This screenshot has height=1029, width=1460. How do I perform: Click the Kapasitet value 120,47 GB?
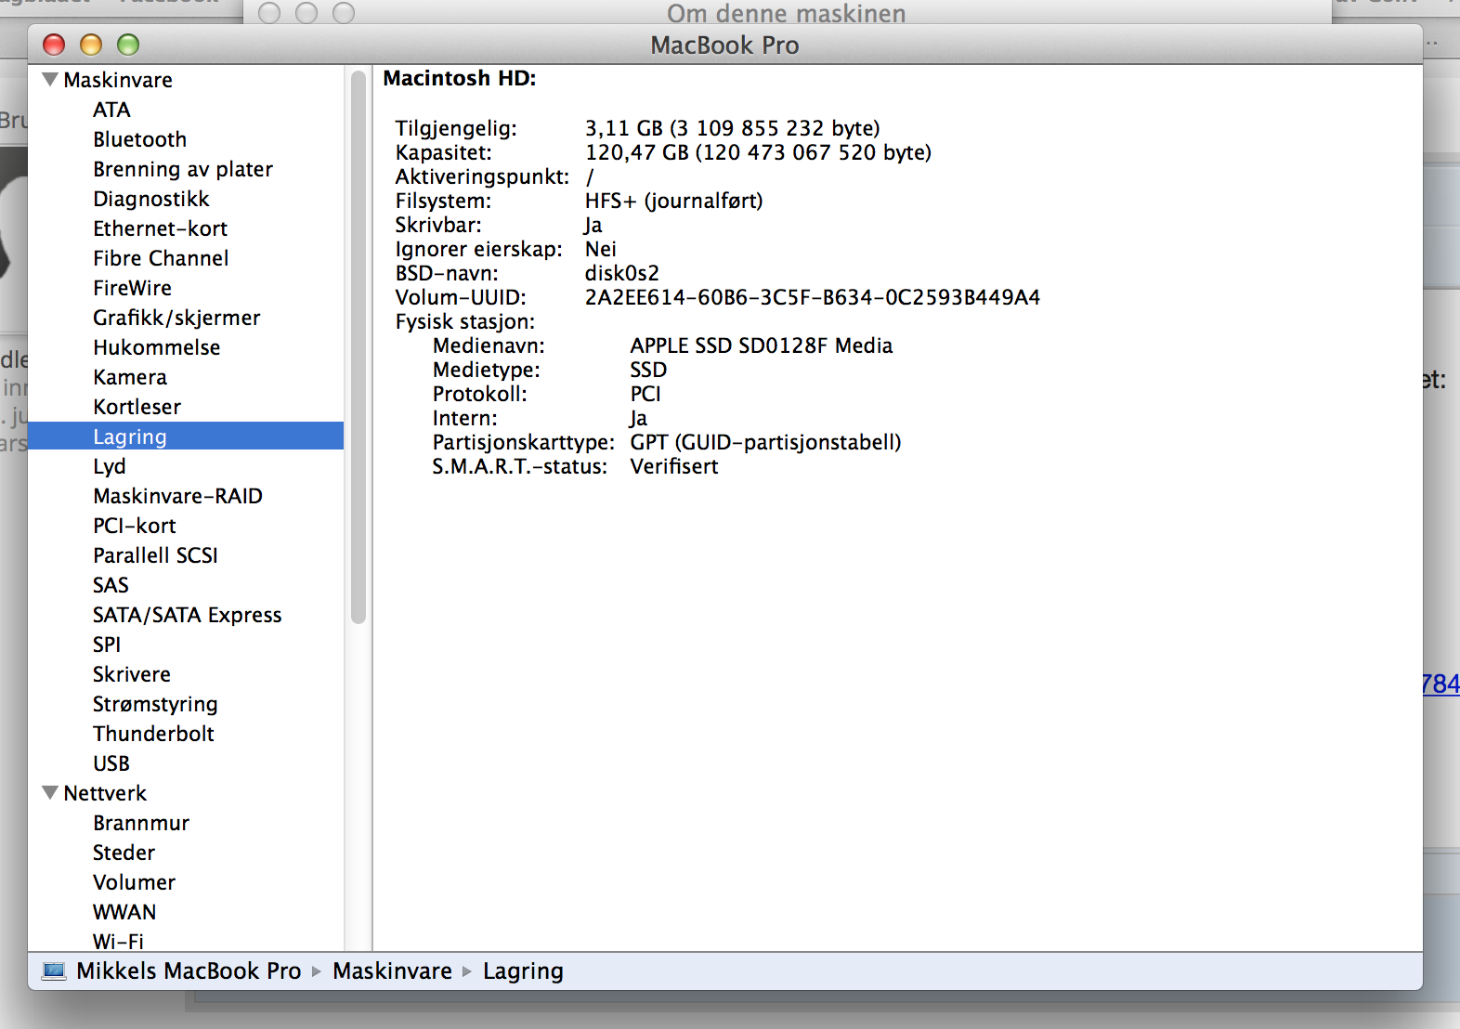click(758, 152)
